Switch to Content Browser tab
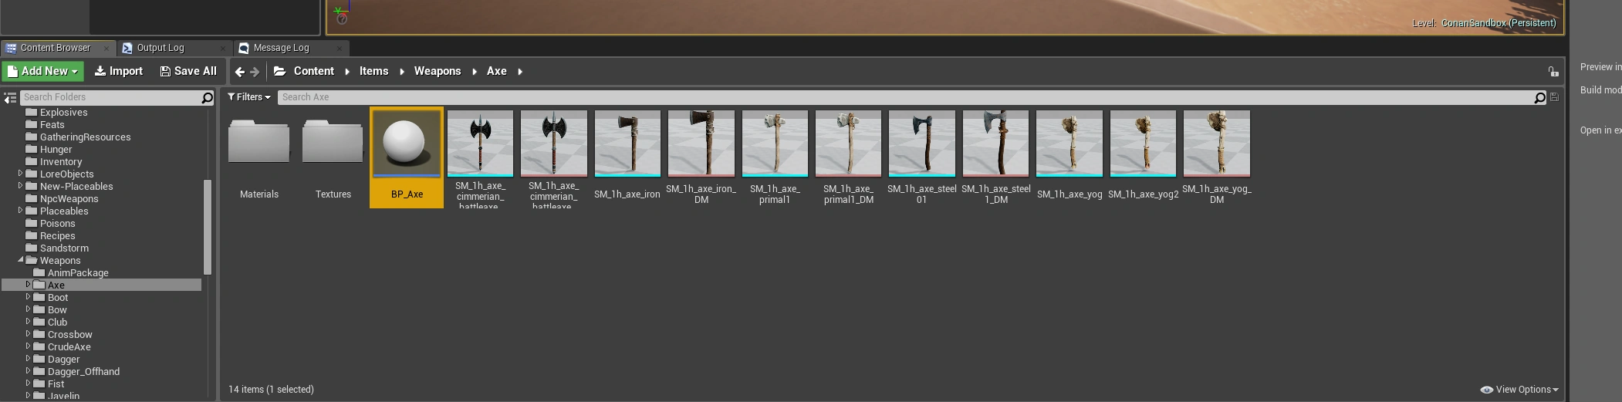This screenshot has height=402, width=1622. coord(55,48)
